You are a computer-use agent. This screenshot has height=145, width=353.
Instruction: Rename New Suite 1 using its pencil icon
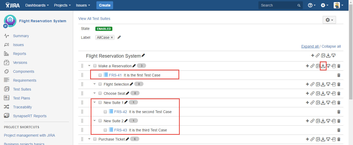126,103
